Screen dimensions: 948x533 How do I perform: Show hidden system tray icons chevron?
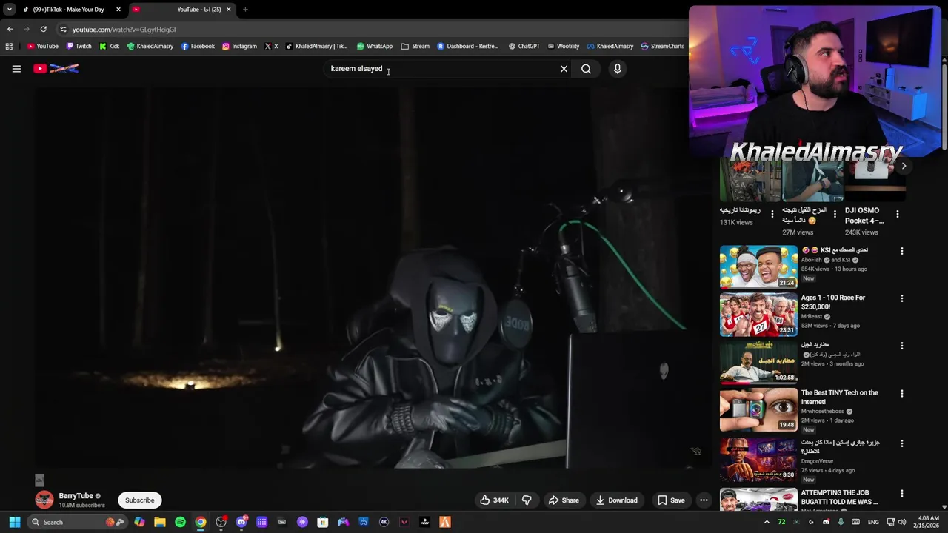coord(766,522)
